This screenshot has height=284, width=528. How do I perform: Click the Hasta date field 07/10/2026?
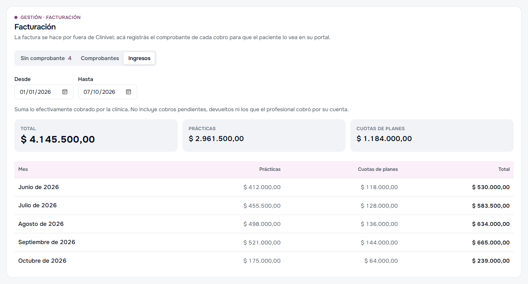click(x=108, y=92)
